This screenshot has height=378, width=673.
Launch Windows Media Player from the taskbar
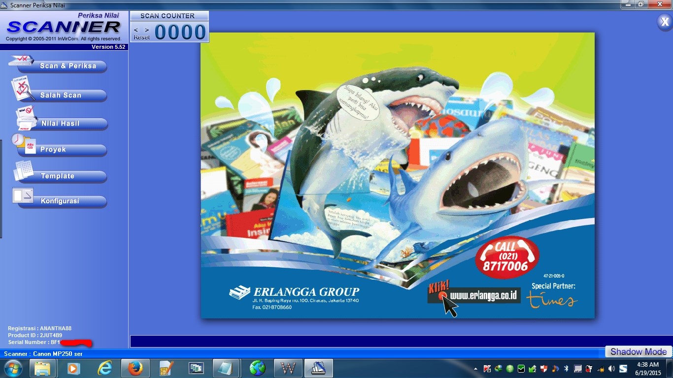(x=73, y=368)
